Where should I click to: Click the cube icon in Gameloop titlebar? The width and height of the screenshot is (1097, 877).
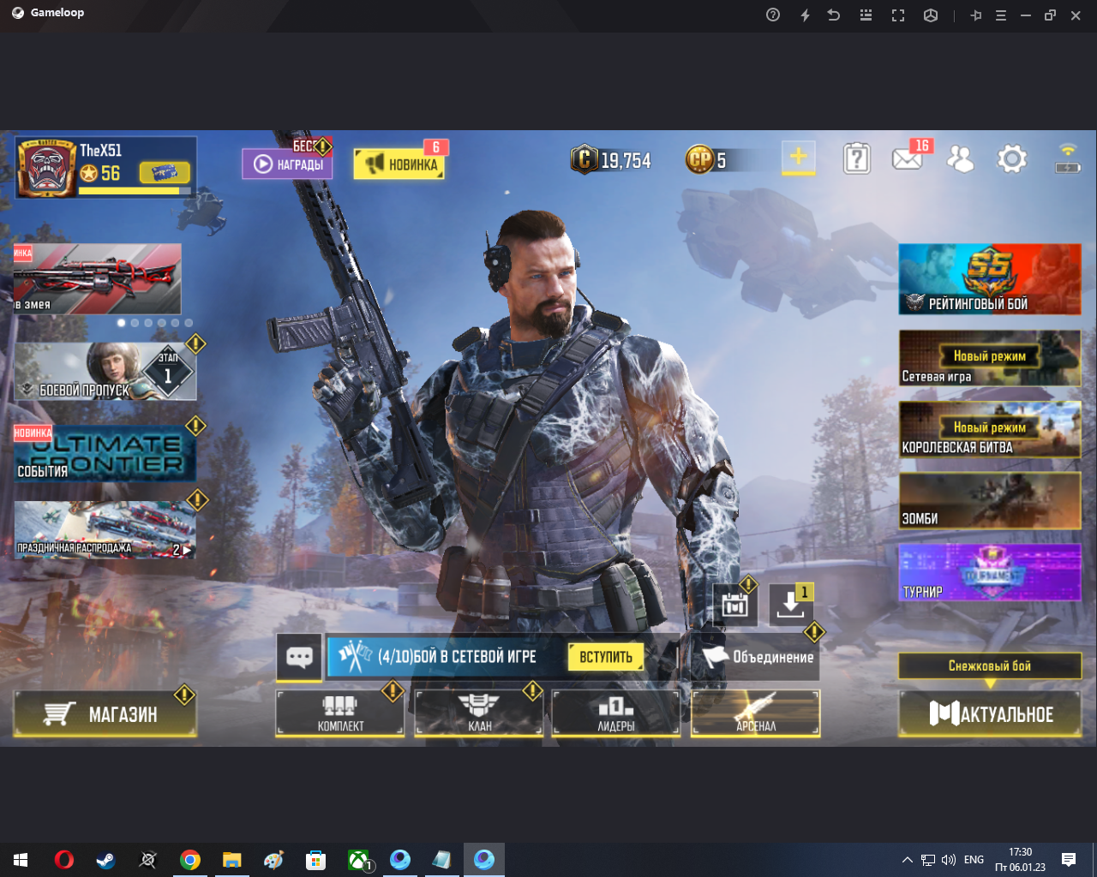(931, 15)
